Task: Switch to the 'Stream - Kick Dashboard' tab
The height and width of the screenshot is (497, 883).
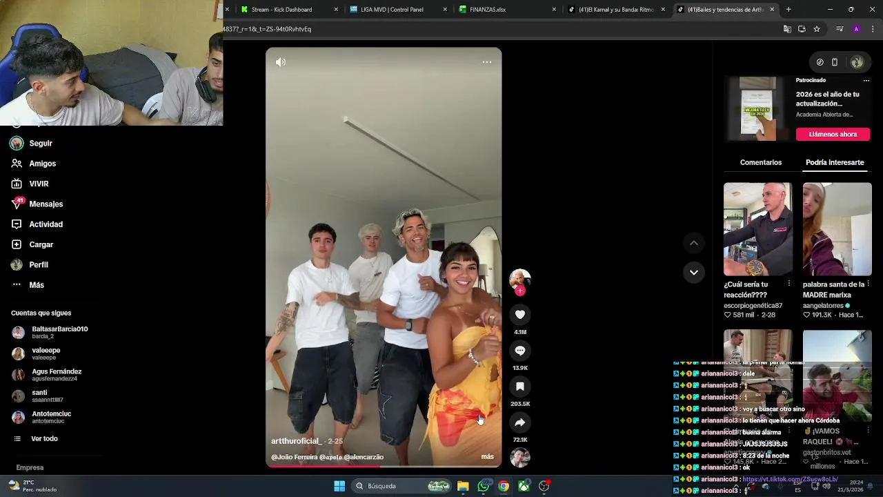Action: point(290,10)
